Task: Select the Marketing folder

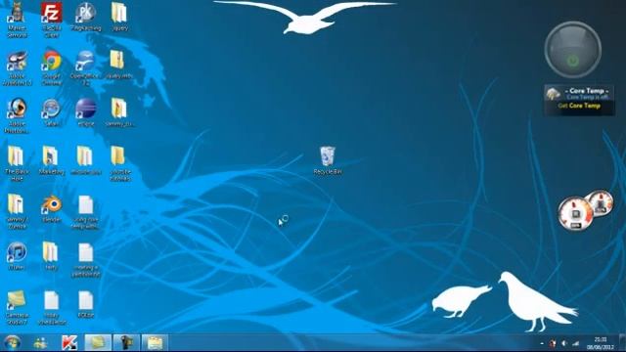Action: coord(51,160)
